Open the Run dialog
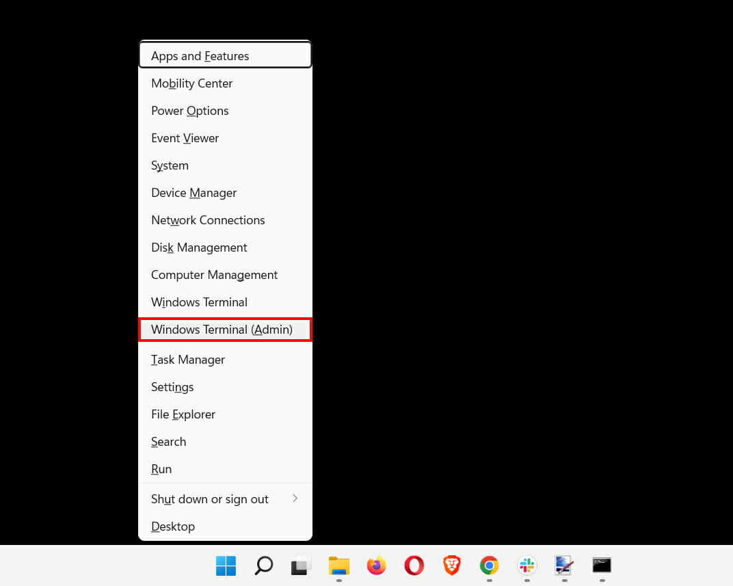 point(161,468)
